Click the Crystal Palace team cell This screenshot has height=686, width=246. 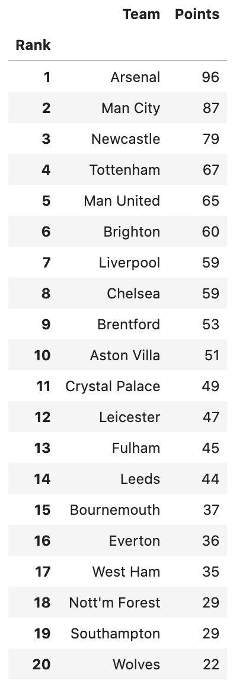pyautogui.click(x=113, y=386)
